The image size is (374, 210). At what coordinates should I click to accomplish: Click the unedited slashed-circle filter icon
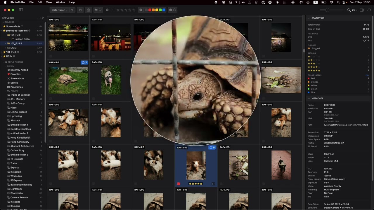click(174, 10)
